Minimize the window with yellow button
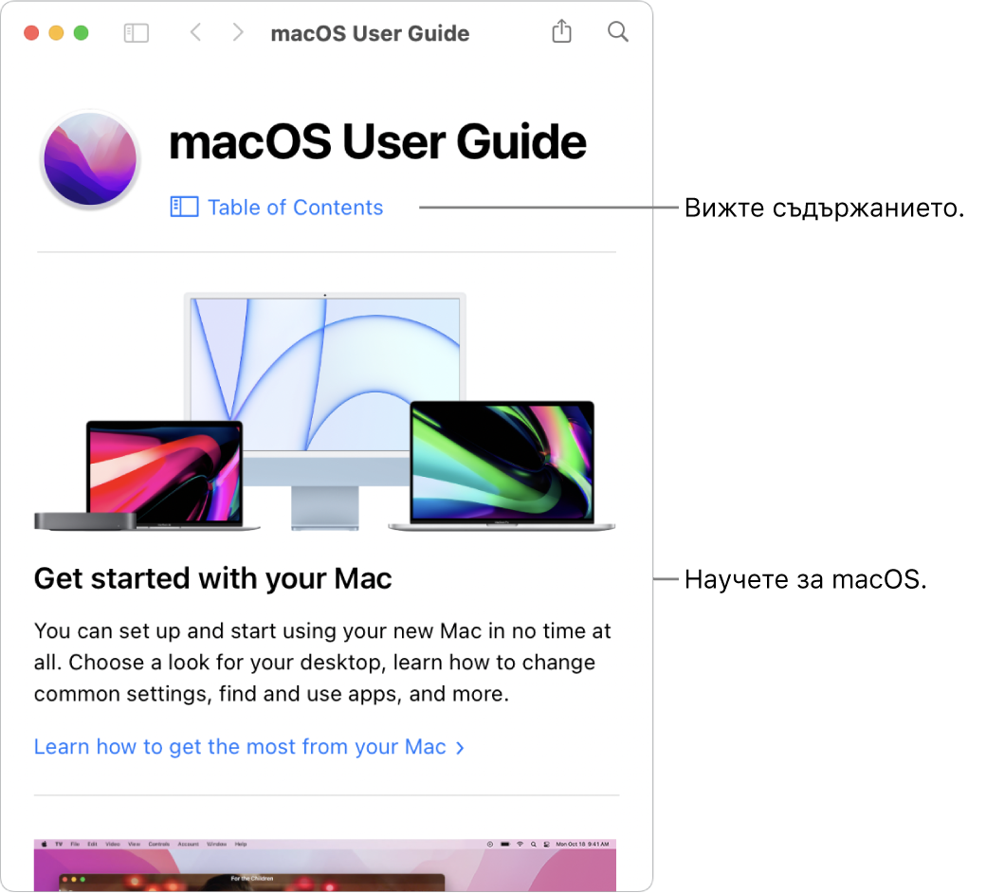Image resolution: width=986 pixels, height=893 pixels. tap(56, 32)
